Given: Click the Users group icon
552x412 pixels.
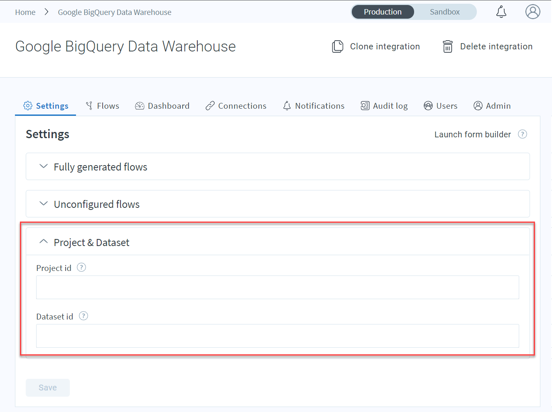Looking at the screenshot, I should point(428,106).
